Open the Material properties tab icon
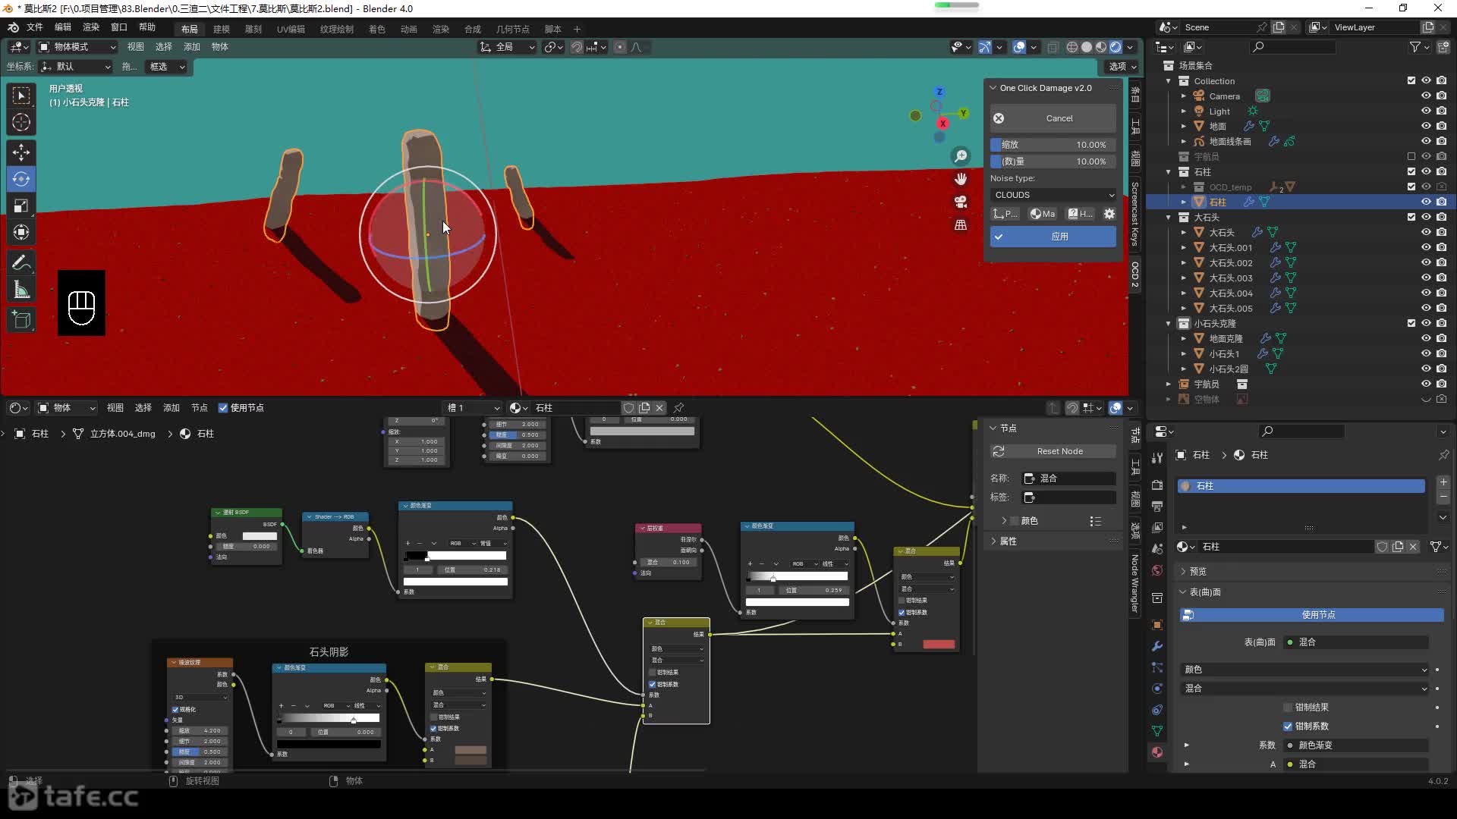The image size is (1457, 819). tap(1157, 752)
